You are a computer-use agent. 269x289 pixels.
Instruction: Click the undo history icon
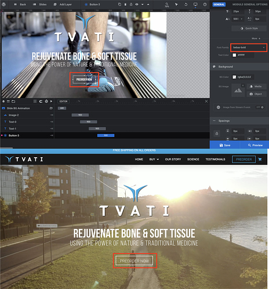(186, 4)
